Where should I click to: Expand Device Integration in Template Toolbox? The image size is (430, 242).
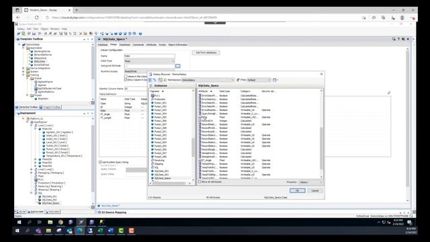click(24, 69)
